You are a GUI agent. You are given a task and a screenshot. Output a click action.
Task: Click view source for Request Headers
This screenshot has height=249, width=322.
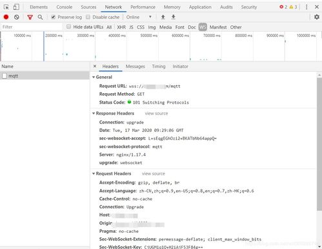click(x=154, y=173)
